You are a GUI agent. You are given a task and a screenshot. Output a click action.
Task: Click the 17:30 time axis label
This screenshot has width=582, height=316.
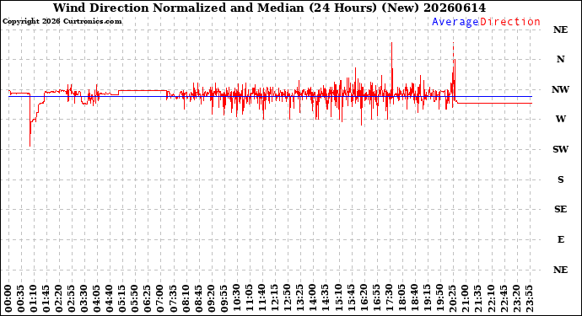(x=389, y=298)
